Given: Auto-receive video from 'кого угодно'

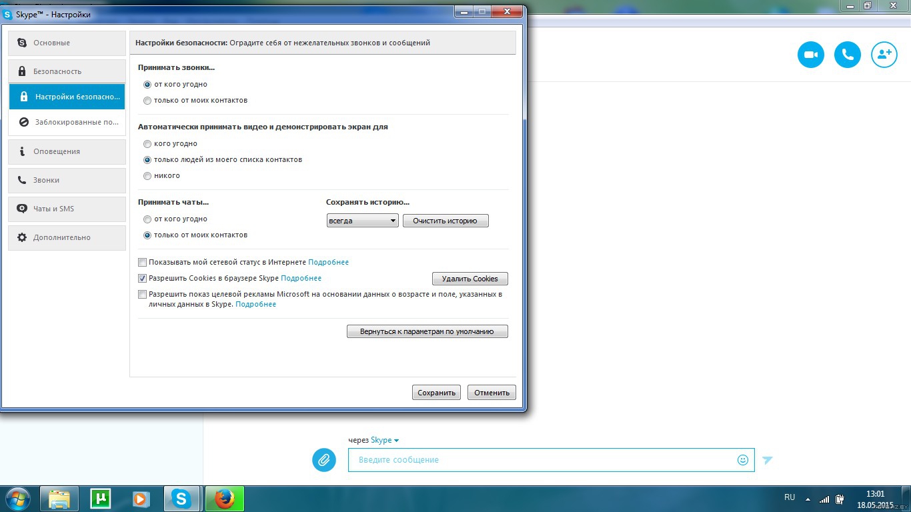Looking at the screenshot, I should pos(147,144).
